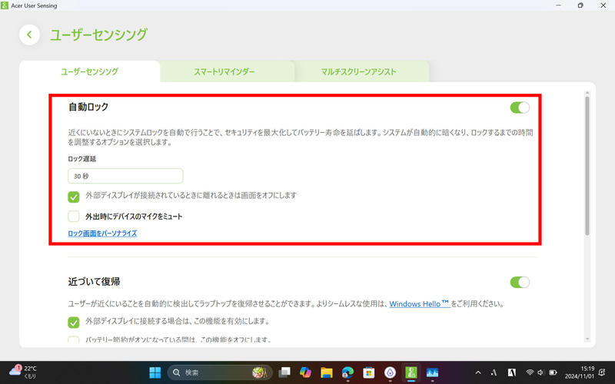The image size is (615, 384).
Task: Click the scrollbar up arrow
Action: (587, 93)
